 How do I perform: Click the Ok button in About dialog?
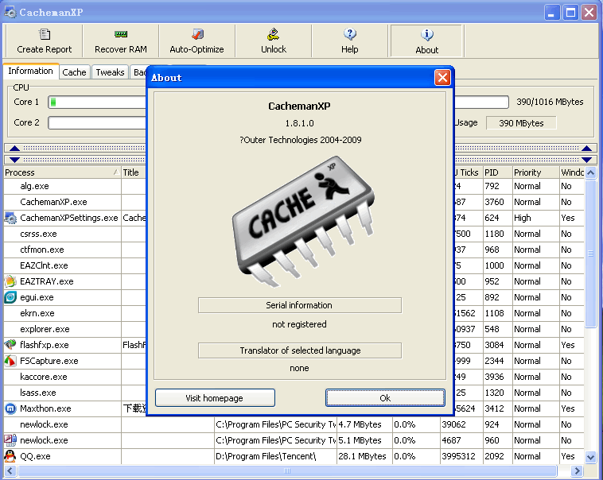pos(385,398)
